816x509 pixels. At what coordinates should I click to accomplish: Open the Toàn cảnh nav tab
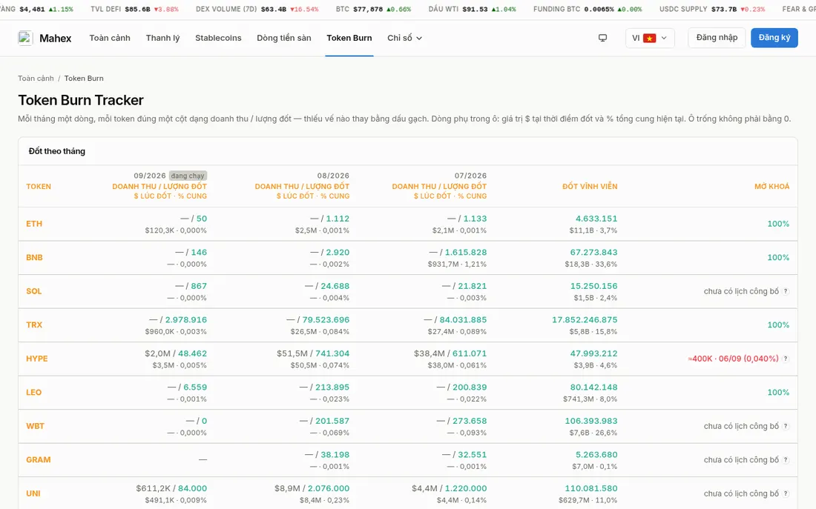click(x=110, y=38)
